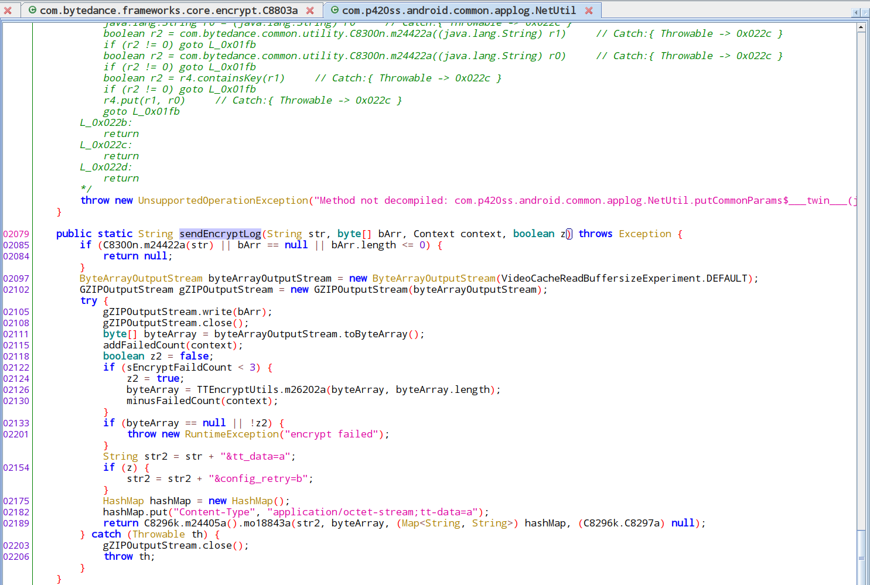Image resolution: width=870 pixels, height=585 pixels.
Task: Close the NetUtil tab
Action: tap(589, 11)
